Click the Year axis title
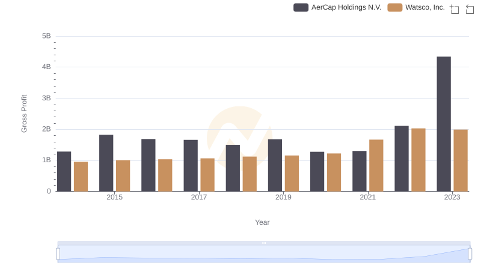This screenshot has width=481, height=277. [262, 222]
